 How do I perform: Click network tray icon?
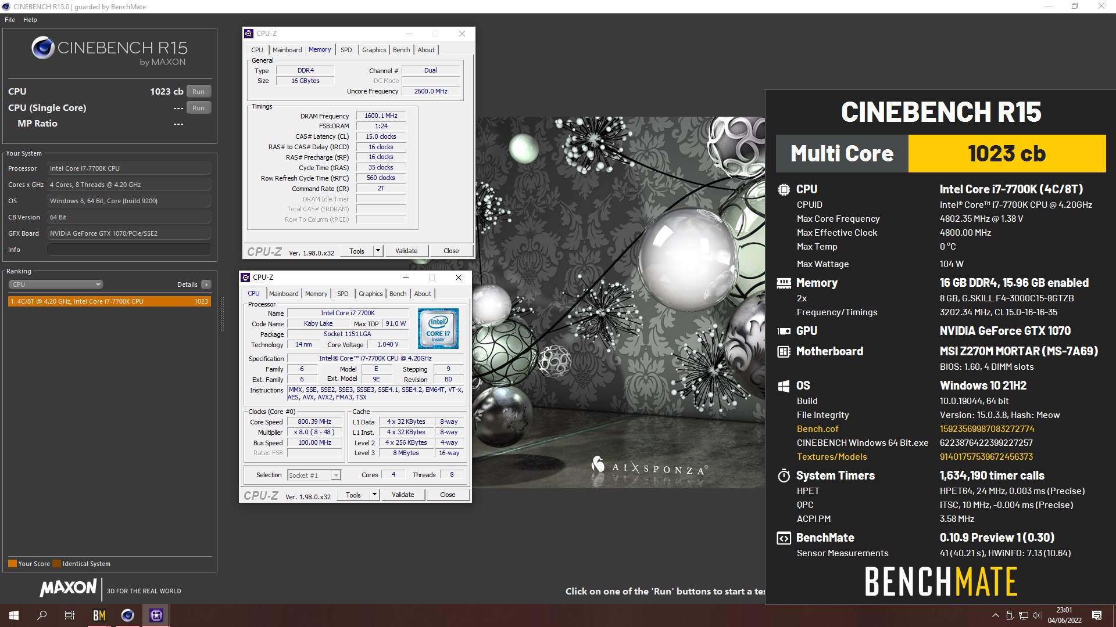pyautogui.click(x=1023, y=615)
